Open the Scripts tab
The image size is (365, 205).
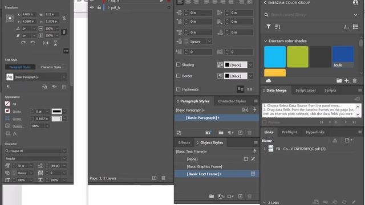tap(330, 91)
